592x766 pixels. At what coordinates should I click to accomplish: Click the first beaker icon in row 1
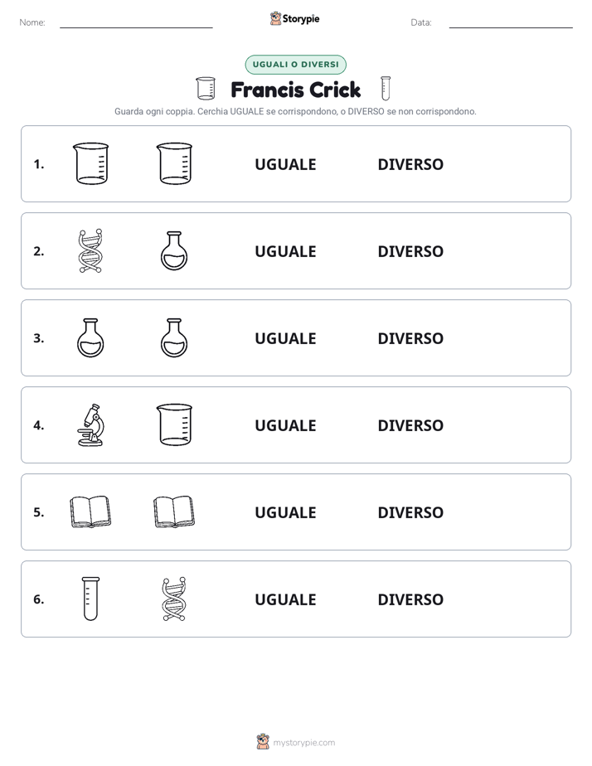(x=91, y=163)
